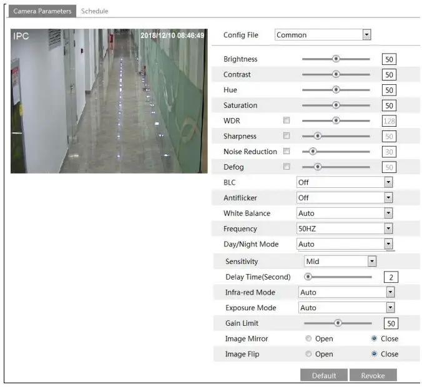Click the Delay Time slider handle
Screen dimensions: 422x387
[308, 277]
